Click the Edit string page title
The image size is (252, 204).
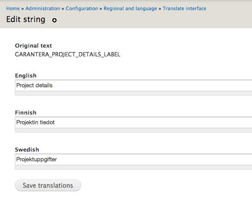pos(26,19)
